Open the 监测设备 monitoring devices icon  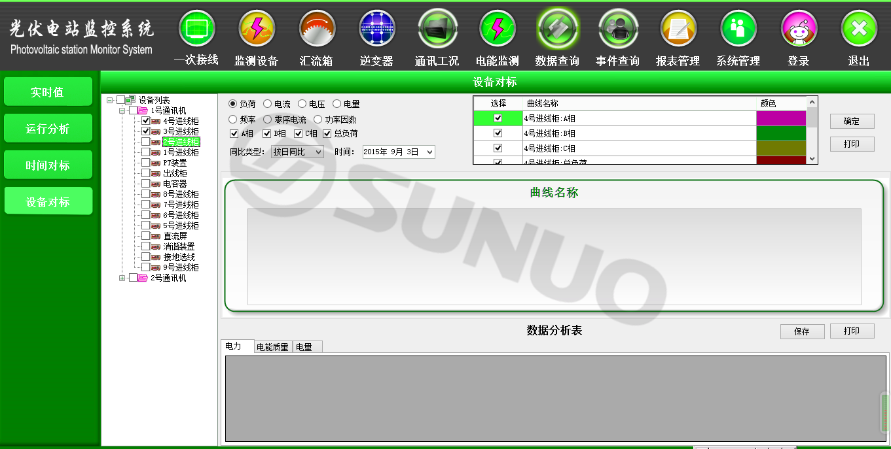tap(257, 29)
